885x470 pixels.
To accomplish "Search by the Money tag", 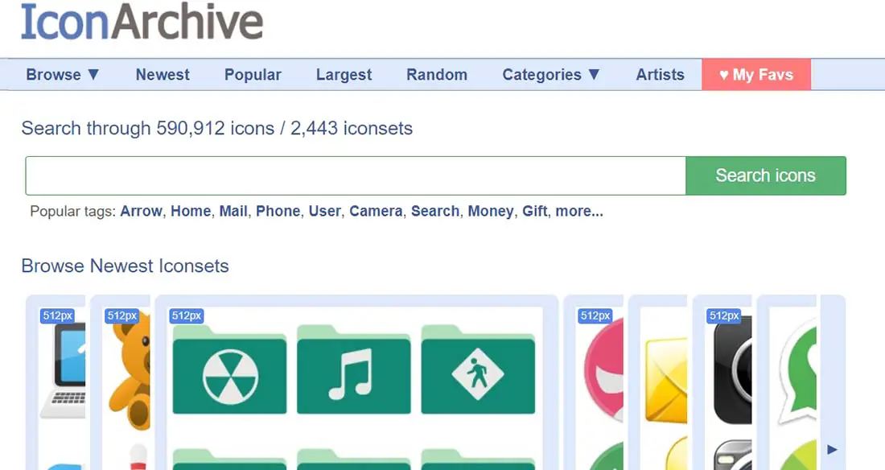I will [491, 212].
